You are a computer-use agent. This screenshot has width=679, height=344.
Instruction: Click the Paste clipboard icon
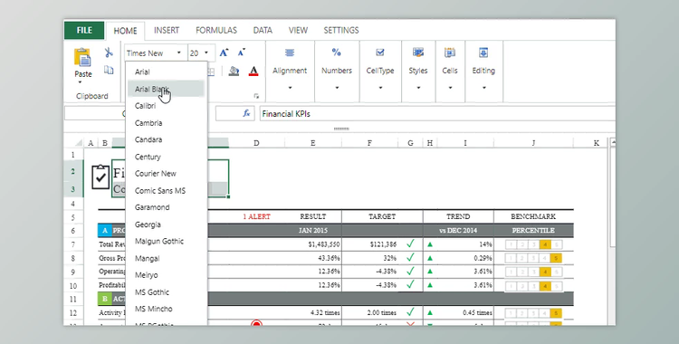(82, 57)
